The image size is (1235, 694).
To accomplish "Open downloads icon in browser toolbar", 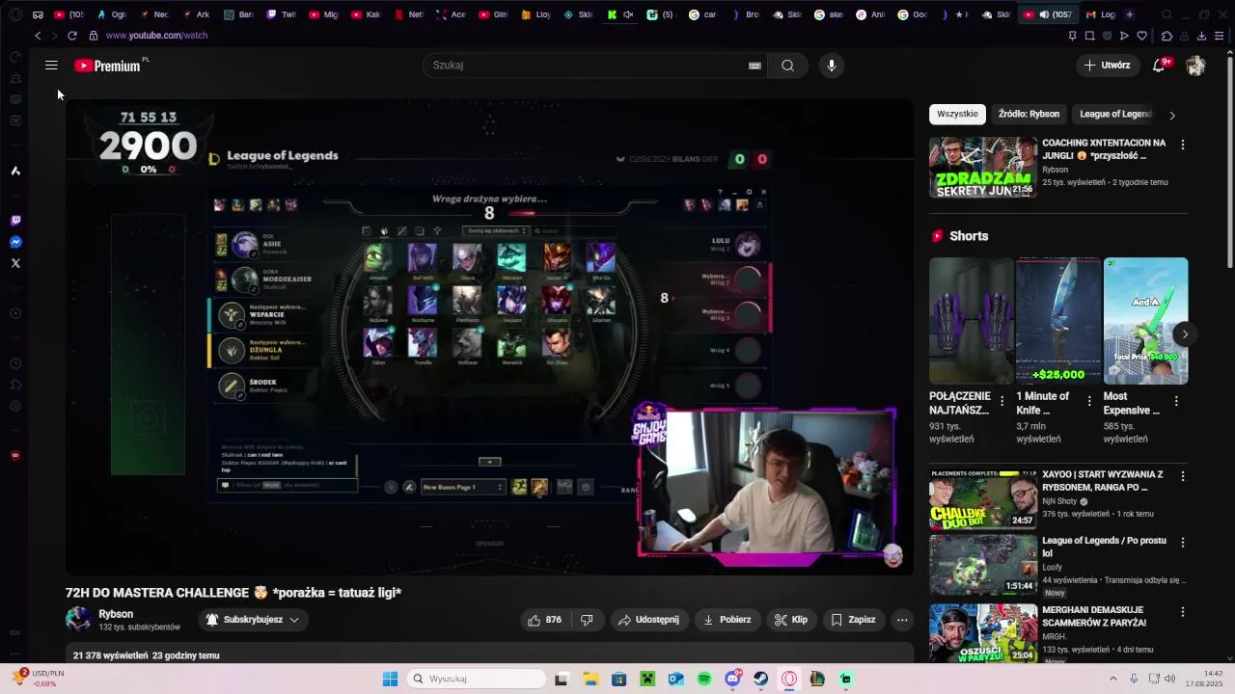I will (x=1201, y=36).
